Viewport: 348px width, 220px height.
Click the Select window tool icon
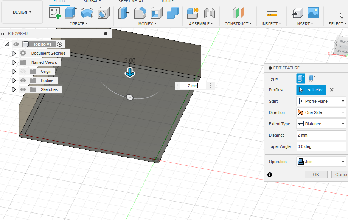click(337, 12)
